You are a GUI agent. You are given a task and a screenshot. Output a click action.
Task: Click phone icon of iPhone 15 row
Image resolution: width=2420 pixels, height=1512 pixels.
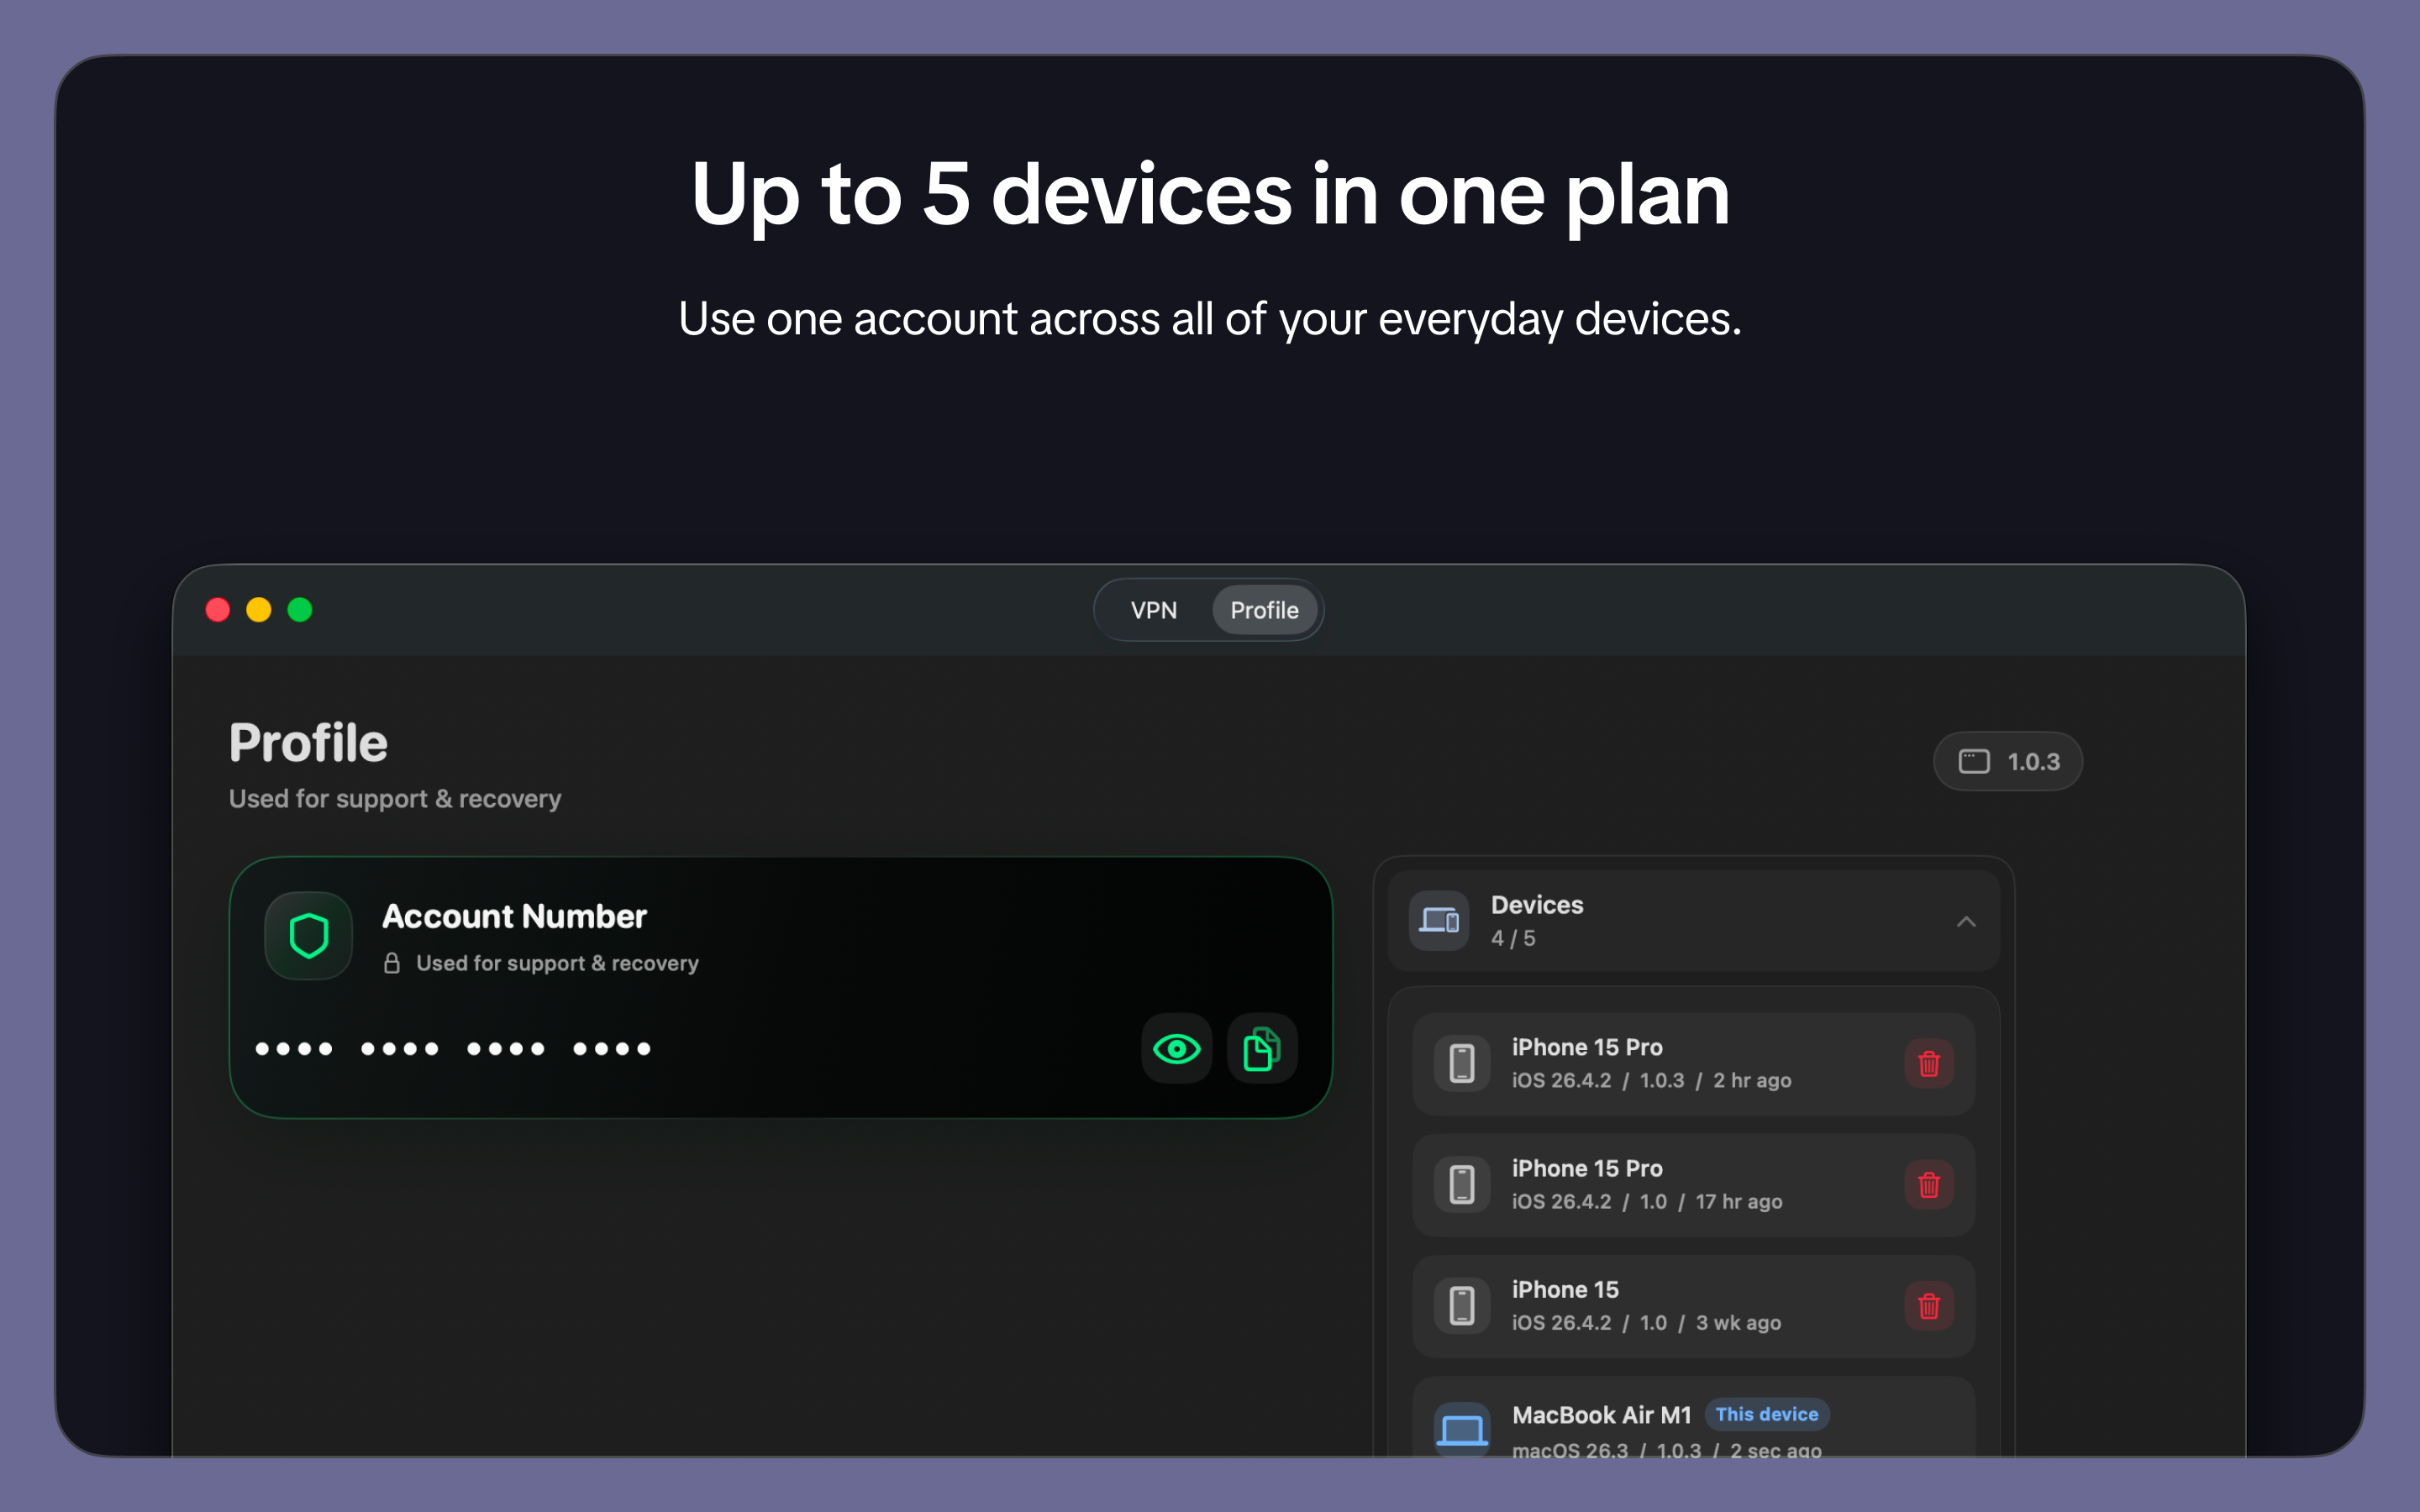point(1462,1306)
